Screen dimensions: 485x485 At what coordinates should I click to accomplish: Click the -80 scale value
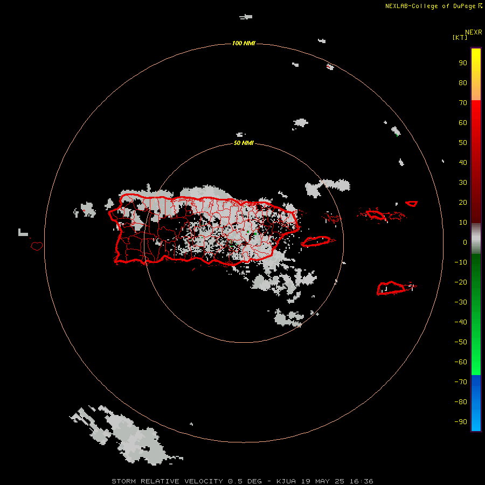tap(461, 402)
